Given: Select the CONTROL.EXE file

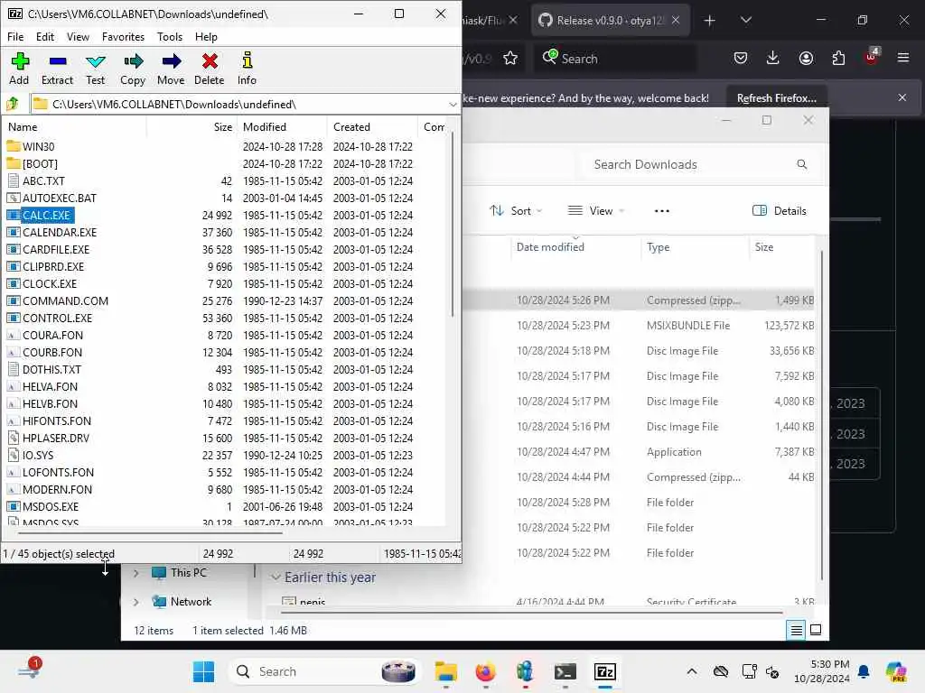Looking at the screenshot, I should [x=57, y=318].
